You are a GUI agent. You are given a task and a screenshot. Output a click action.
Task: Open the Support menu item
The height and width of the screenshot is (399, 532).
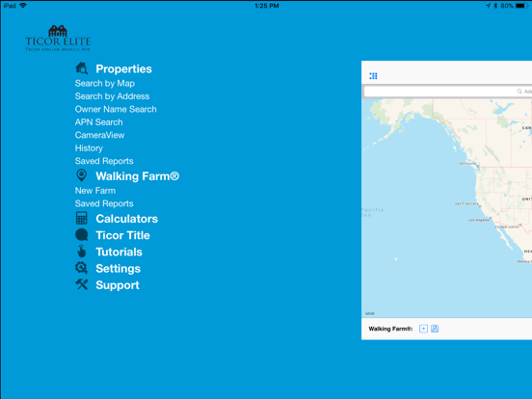click(x=118, y=285)
